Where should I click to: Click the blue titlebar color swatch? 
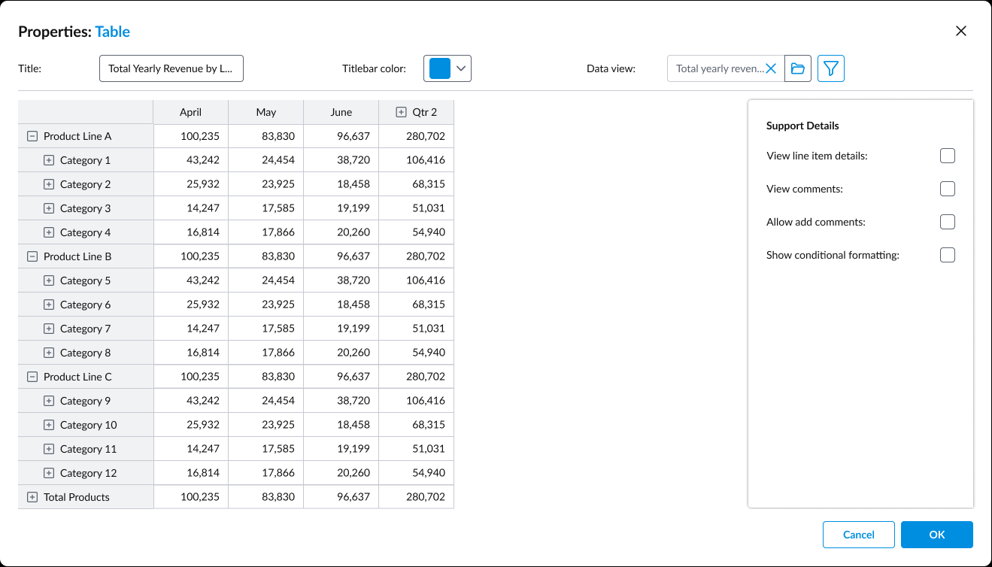click(x=439, y=68)
